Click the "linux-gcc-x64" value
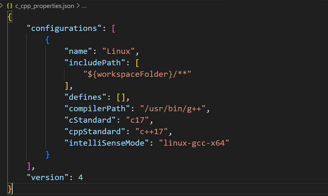The image size is (328, 196). 194,143
